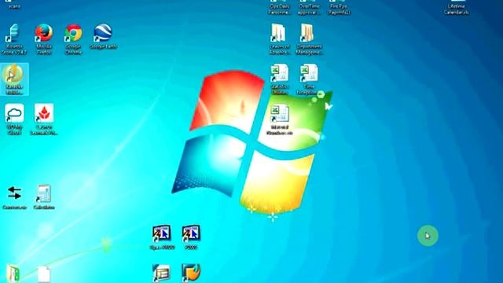Open the Time Reception Excel shortcut
The width and height of the screenshot is (503, 283).
[308, 79]
